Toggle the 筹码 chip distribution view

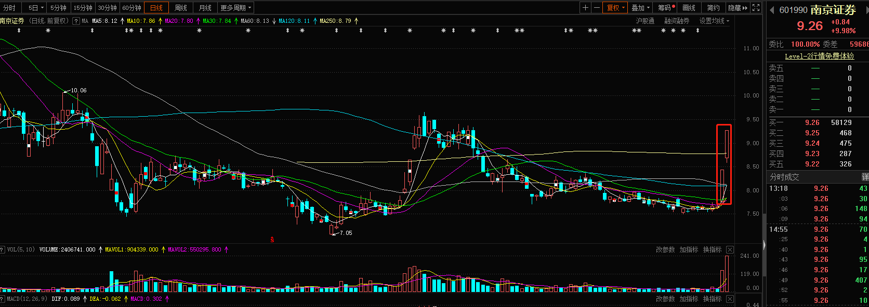666,8
